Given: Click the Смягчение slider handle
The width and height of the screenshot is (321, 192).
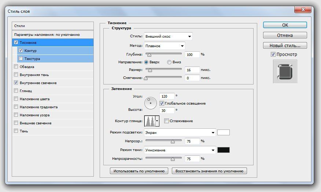Looking at the screenshot, I should coord(146,78).
